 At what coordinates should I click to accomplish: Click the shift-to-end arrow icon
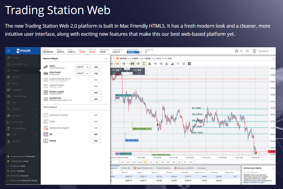pos(155,64)
